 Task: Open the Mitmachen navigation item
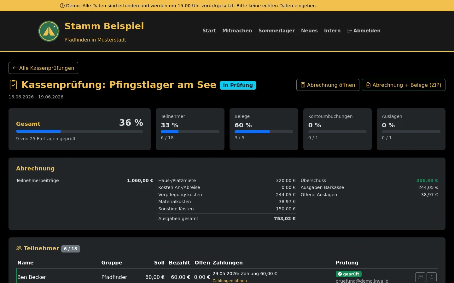point(237,31)
